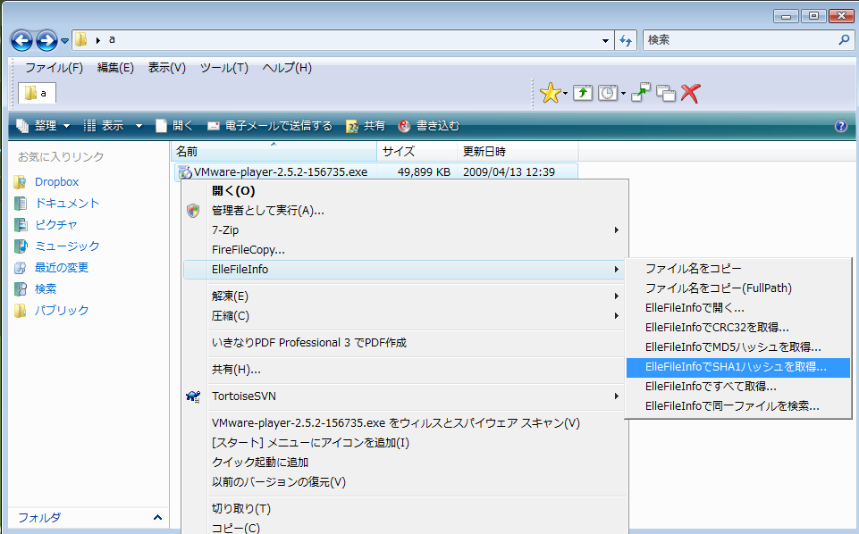Open the 表示(V) menu
Viewport: 859px width, 534px height.
click(166, 67)
